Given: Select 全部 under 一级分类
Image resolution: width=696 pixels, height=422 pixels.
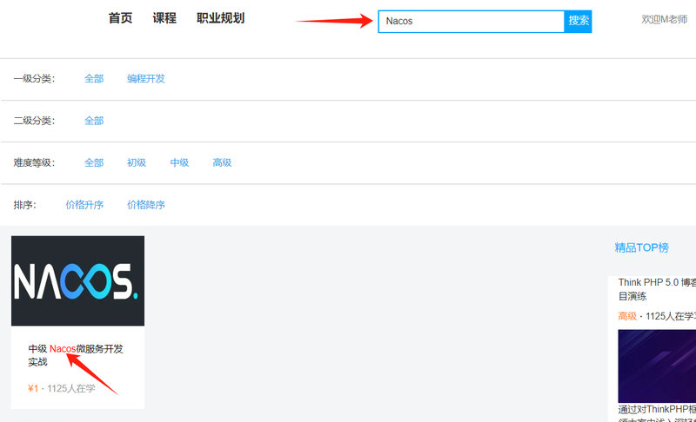Looking at the screenshot, I should 94,79.
